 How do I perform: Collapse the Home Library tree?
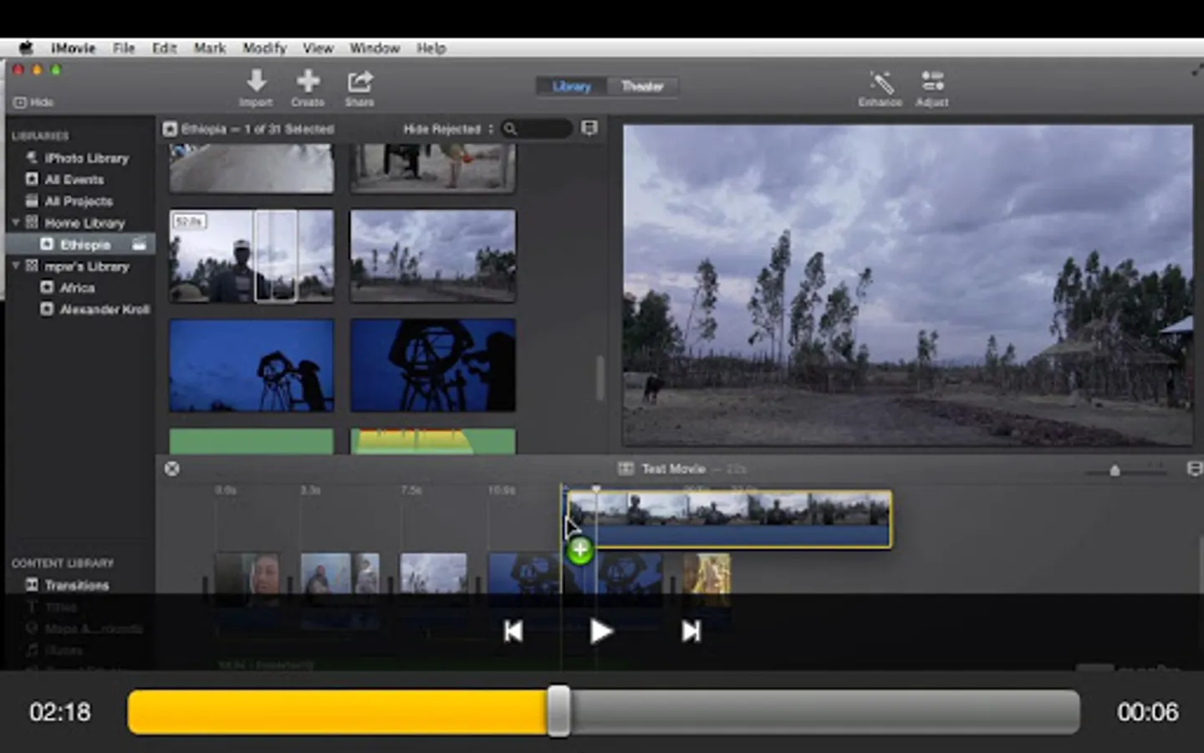pos(16,223)
